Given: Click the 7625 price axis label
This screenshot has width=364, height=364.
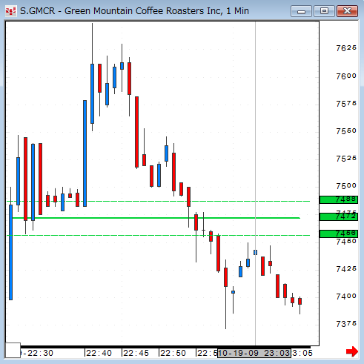Looking at the screenshot, I should pyautogui.click(x=346, y=48).
